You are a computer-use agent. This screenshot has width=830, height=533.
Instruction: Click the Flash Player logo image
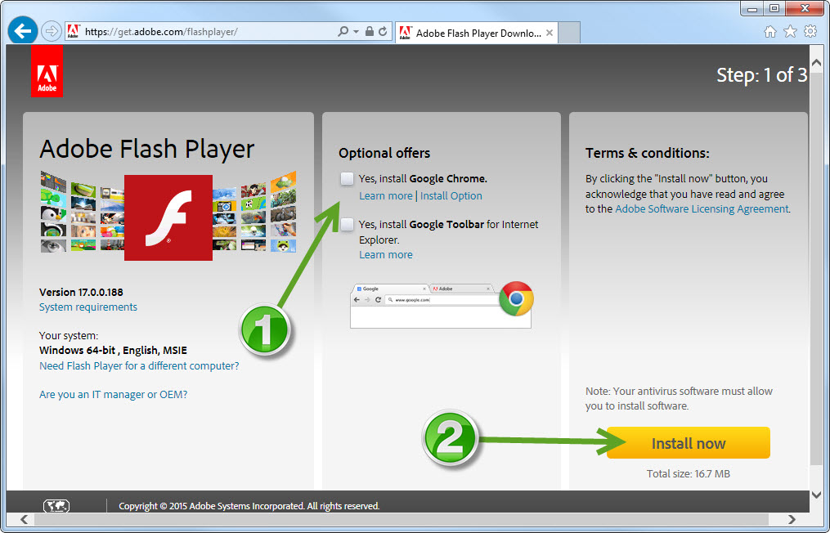click(x=168, y=217)
